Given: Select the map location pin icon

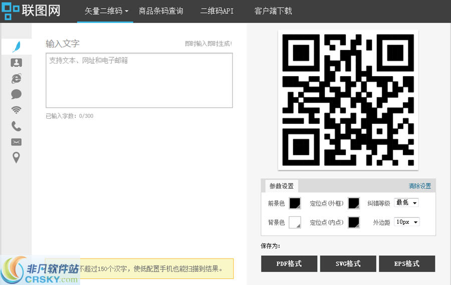Looking at the screenshot, I should pyautogui.click(x=17, y=158).
